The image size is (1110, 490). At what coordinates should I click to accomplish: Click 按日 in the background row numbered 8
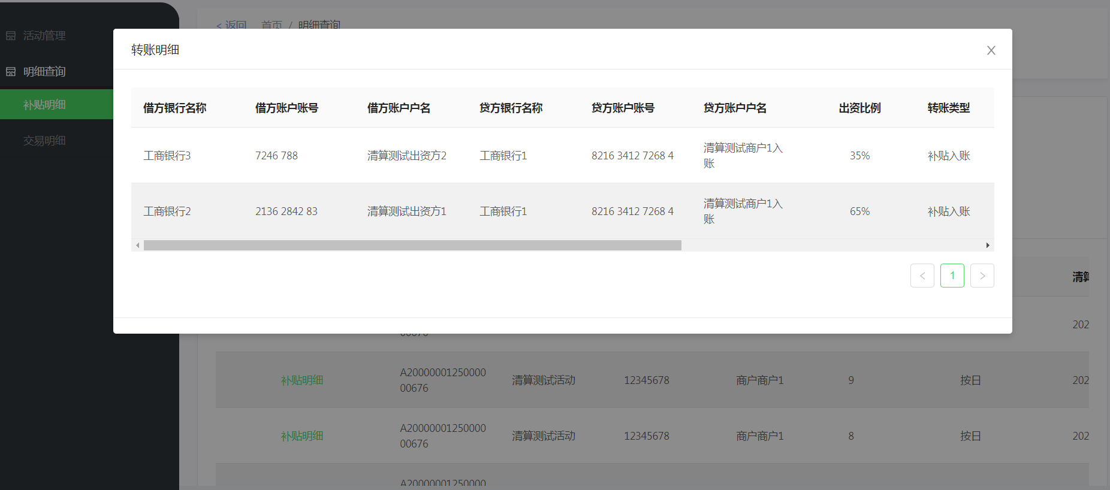click(970, 436)
